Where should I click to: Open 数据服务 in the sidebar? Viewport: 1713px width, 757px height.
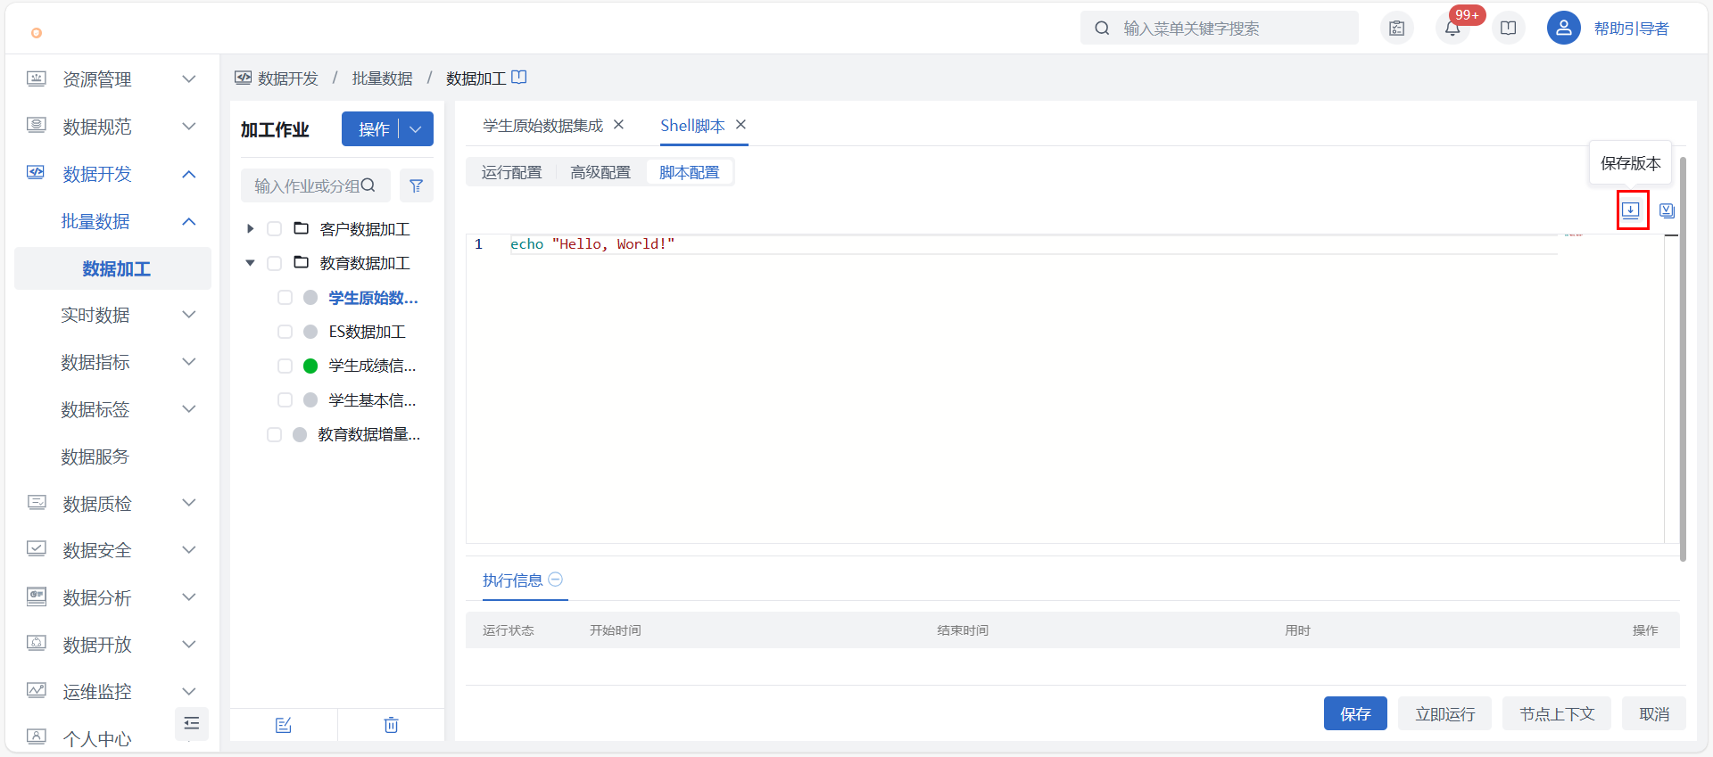[95, 457]
